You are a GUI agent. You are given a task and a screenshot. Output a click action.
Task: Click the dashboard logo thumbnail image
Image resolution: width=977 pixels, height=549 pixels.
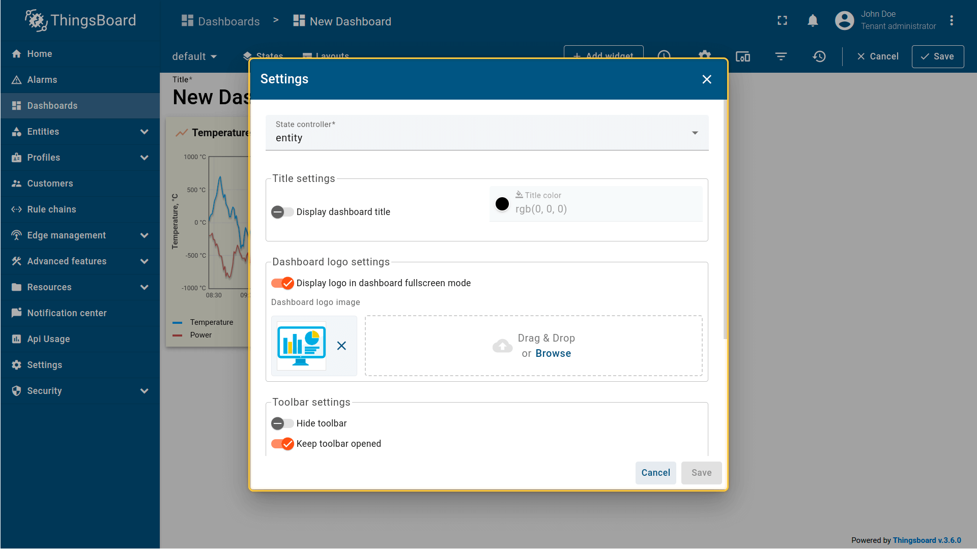click(x=301, y=346)
